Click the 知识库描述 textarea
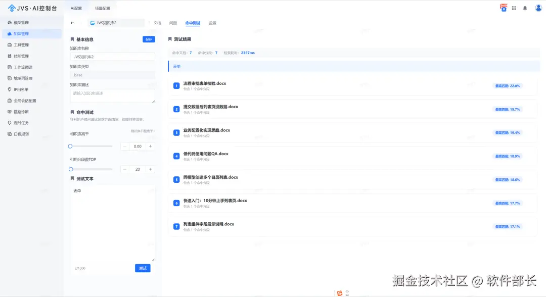546x297 pixels. [x=112, y=96]
